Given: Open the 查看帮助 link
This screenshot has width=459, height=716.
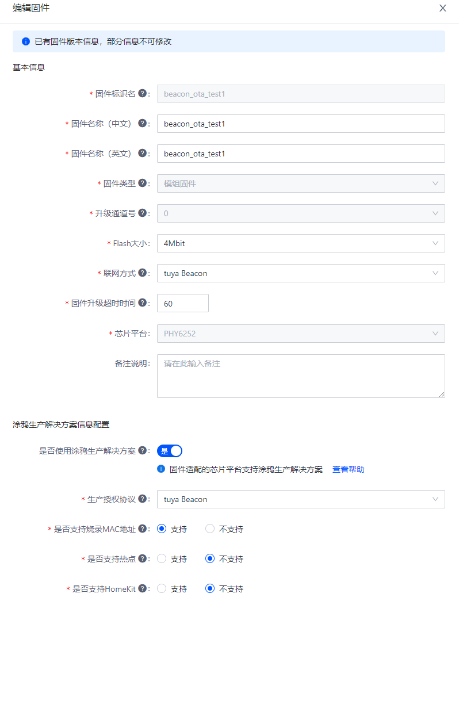Looking at the screenshot, I should tap(349, 469).
